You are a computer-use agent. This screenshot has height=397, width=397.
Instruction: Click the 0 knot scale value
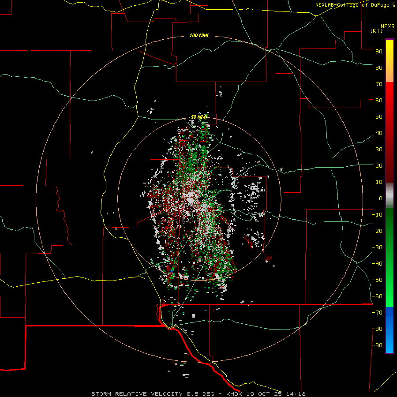click(381, 198)
